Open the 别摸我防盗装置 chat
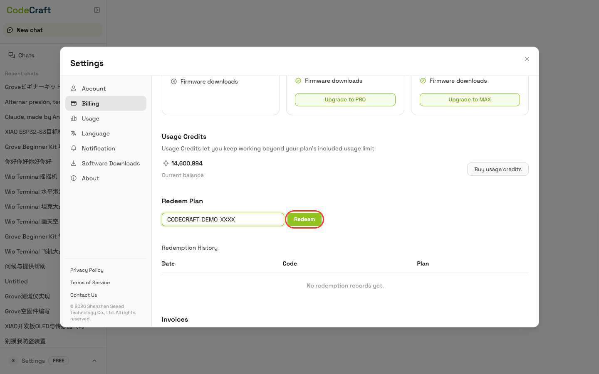 click(25, 341)
